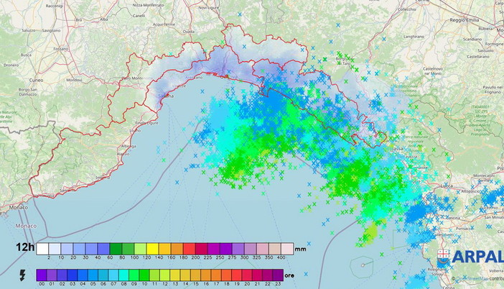This screenshot has height=289, width=504.
Task: Click the ARPAL logo text
Action: click(x=479, y=258)
